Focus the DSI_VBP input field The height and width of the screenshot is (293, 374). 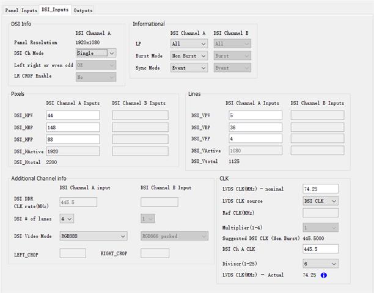point(253,127)
